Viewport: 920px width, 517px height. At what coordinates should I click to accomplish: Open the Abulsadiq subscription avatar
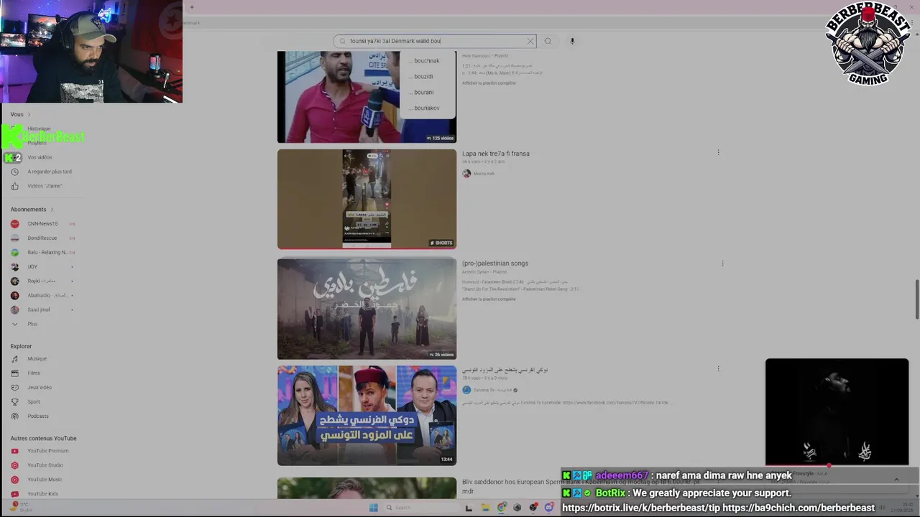point(14,296)
